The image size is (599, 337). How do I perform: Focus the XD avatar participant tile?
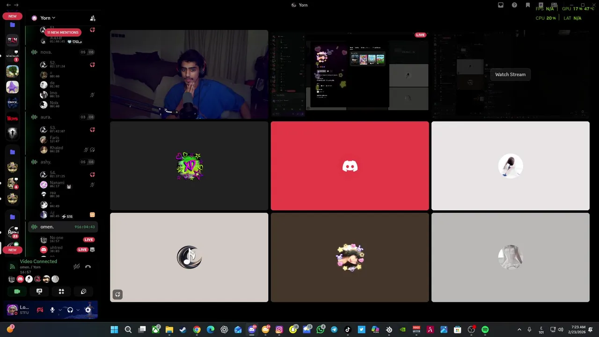click(x=189, y=166)
